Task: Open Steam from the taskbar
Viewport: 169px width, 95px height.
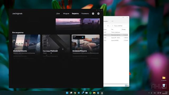Action: click(x=83, y=93)
